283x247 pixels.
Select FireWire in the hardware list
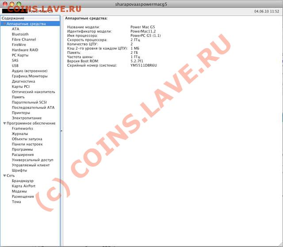[19, 45]
